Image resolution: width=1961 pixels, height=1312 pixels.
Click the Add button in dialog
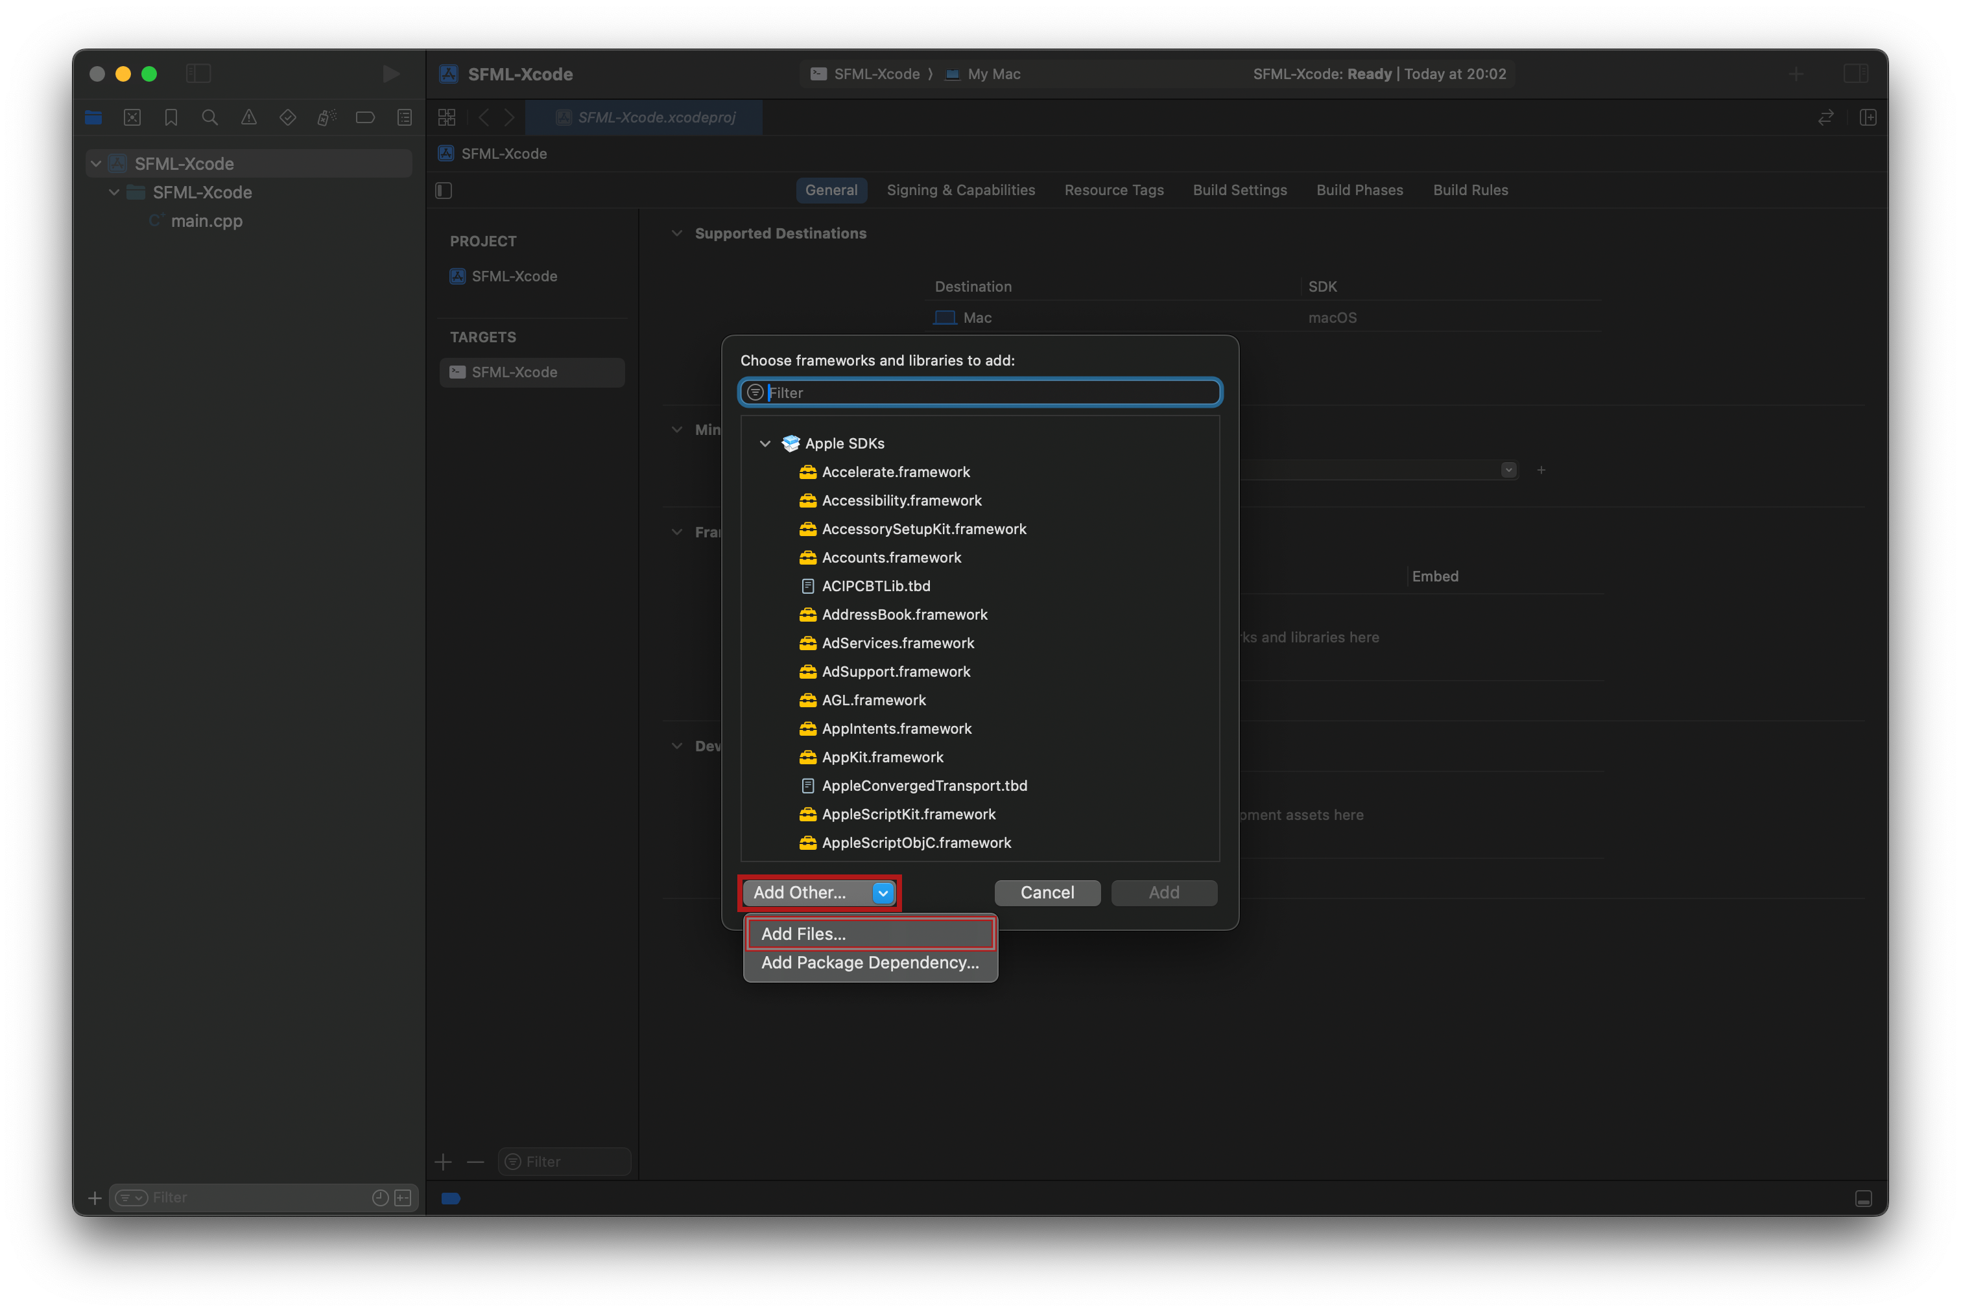tap(1163, 893)
